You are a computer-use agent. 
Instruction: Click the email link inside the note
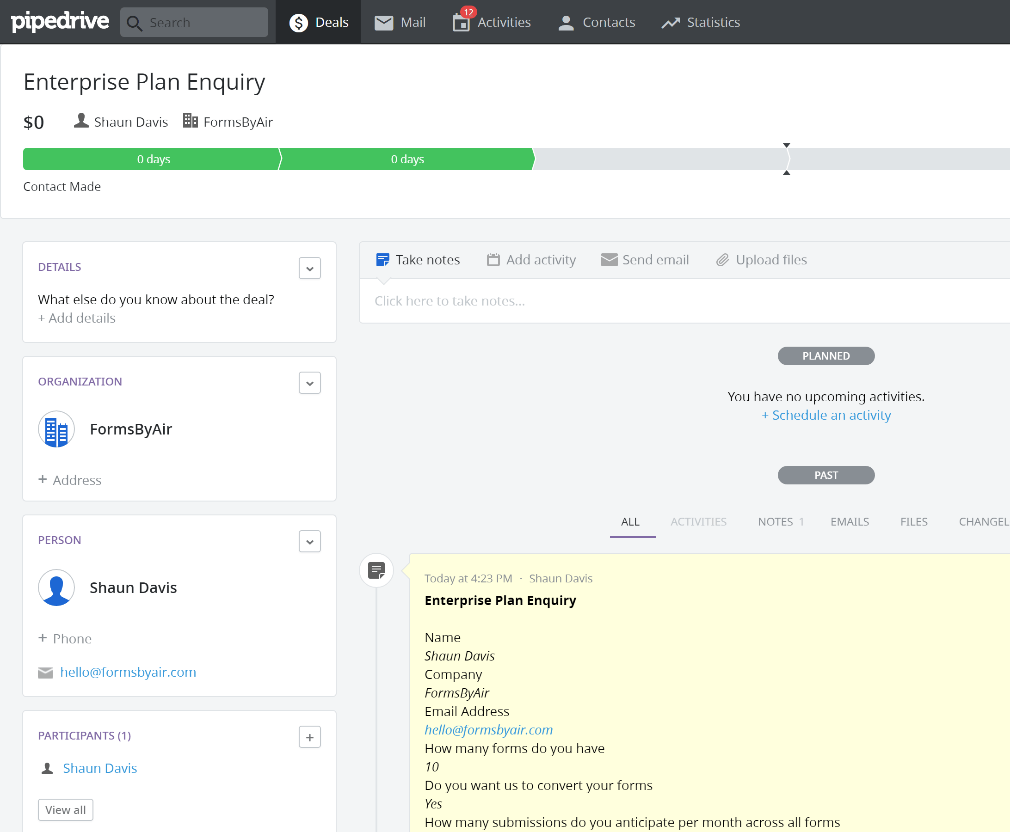[488, 730]
